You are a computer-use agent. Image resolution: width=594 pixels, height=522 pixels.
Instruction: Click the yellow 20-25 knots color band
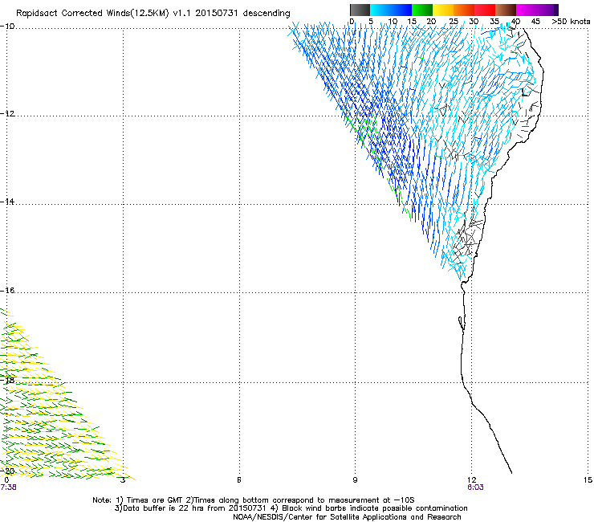pos(443,10)
